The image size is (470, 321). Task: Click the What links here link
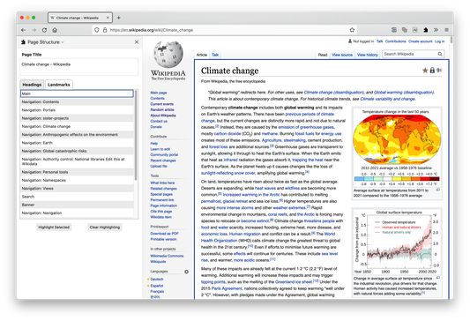162,183
